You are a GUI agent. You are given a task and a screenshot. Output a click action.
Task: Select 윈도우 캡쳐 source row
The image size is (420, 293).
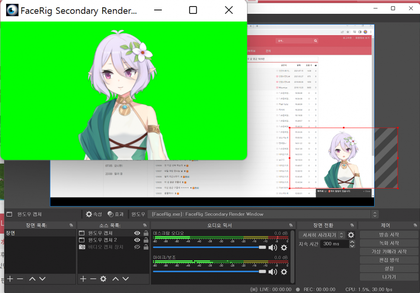[113, 233]
